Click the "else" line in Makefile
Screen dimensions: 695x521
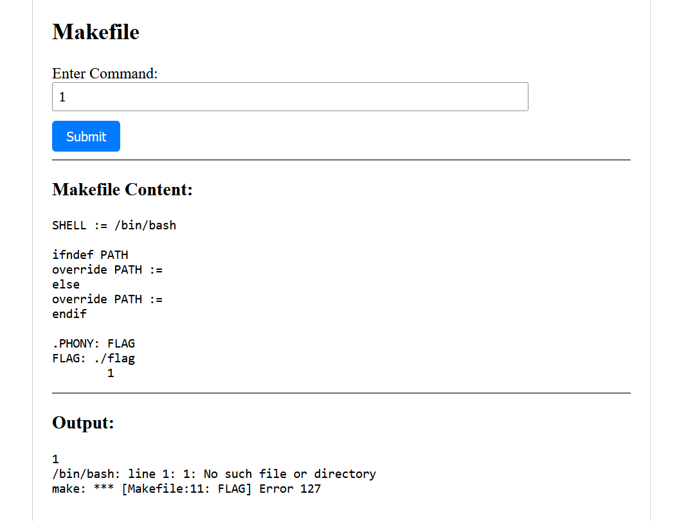point(66,285)
